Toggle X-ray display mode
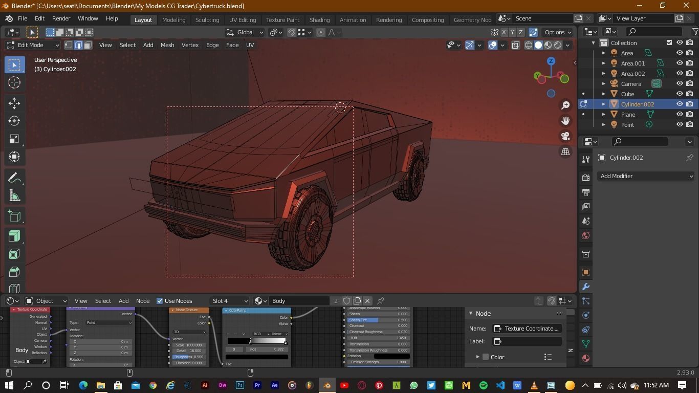 click(x=515, y=45)
